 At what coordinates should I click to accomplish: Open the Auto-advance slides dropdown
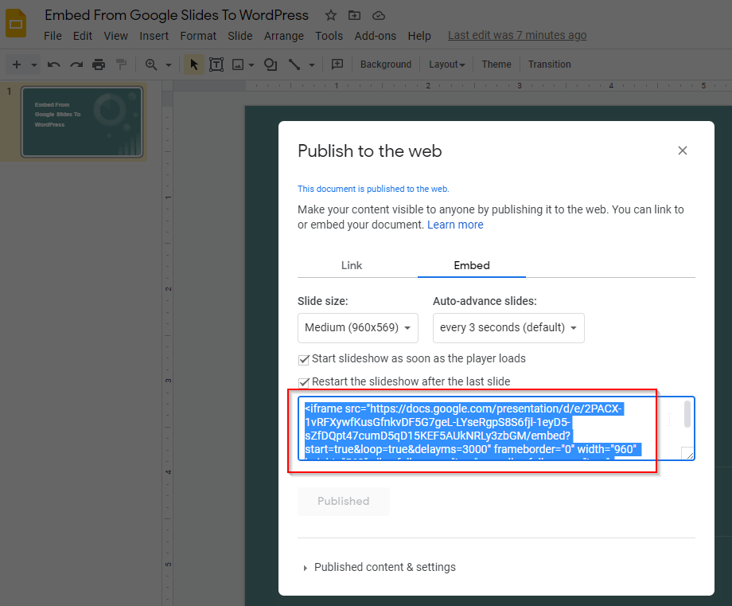pyautogui.click(x=508, y=327)
